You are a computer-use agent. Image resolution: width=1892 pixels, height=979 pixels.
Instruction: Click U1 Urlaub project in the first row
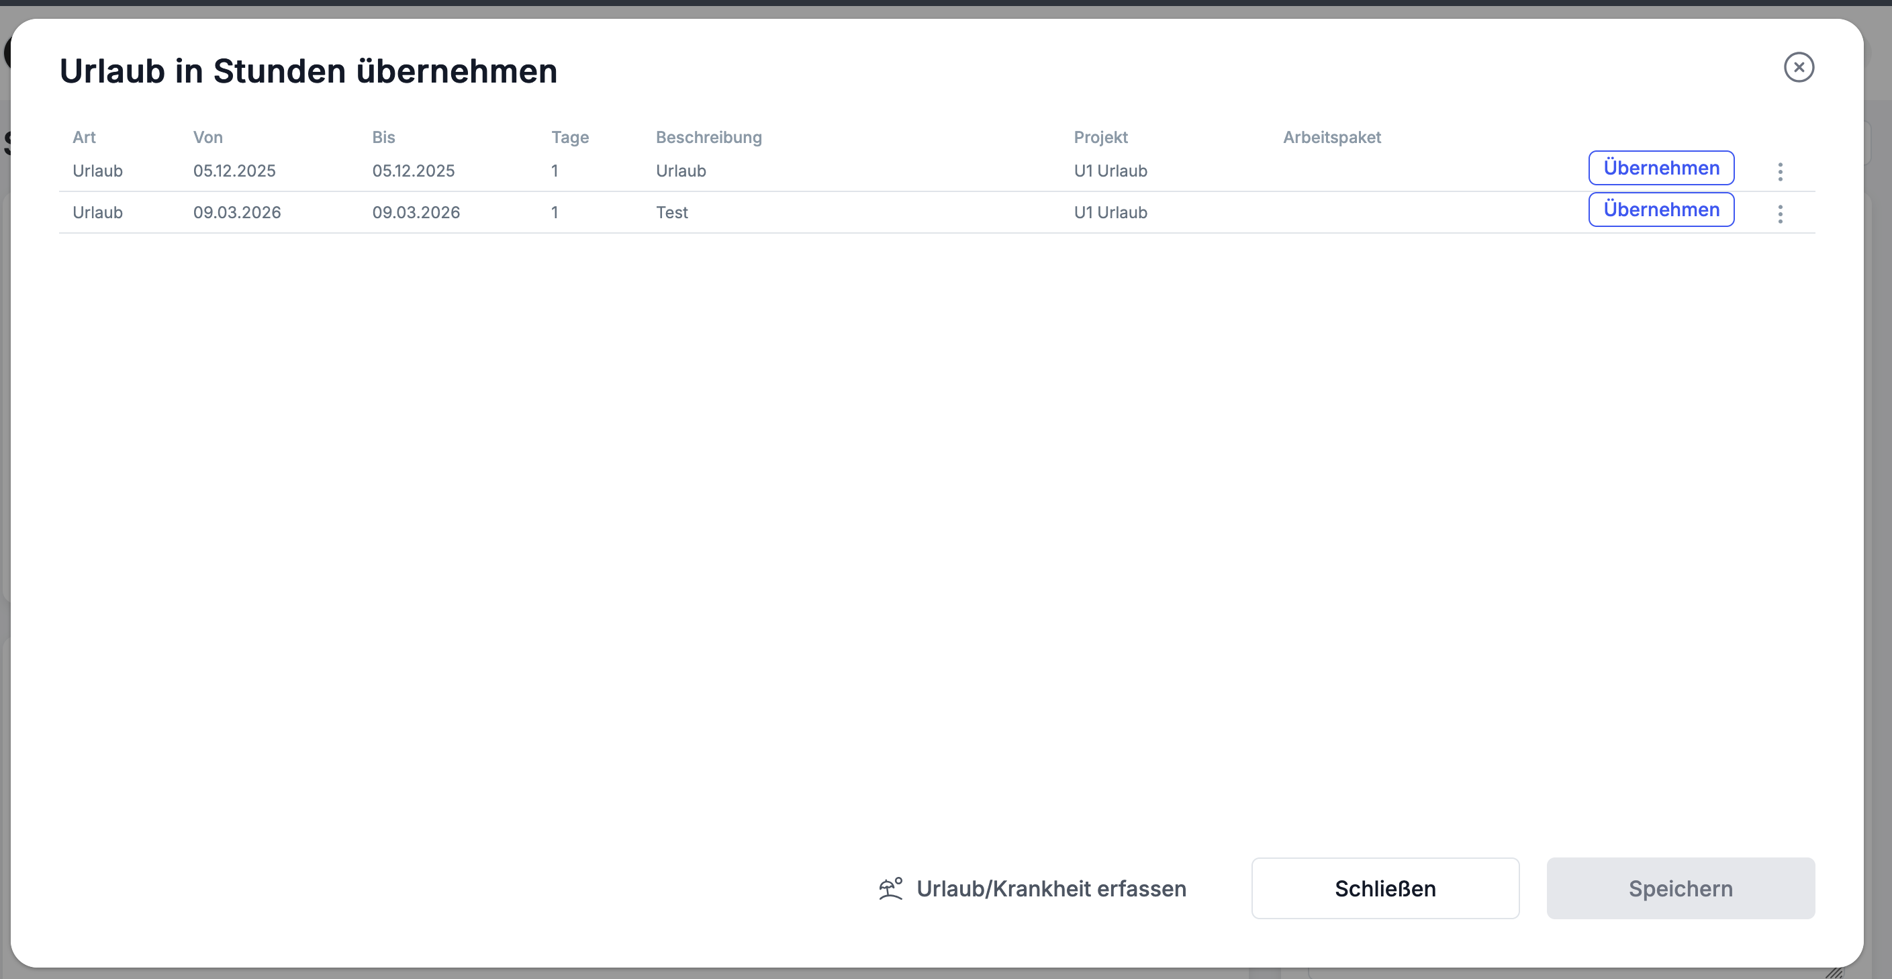(1110, 171)
